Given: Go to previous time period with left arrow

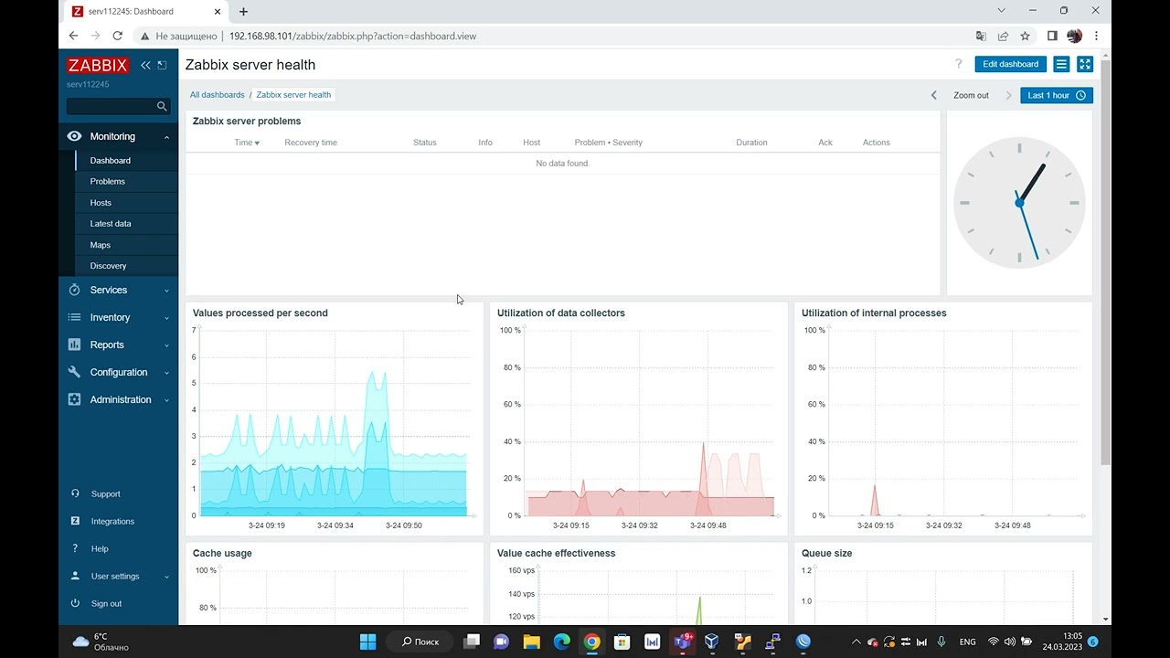Looking at the screenshot, I should (x=933, y=95).
